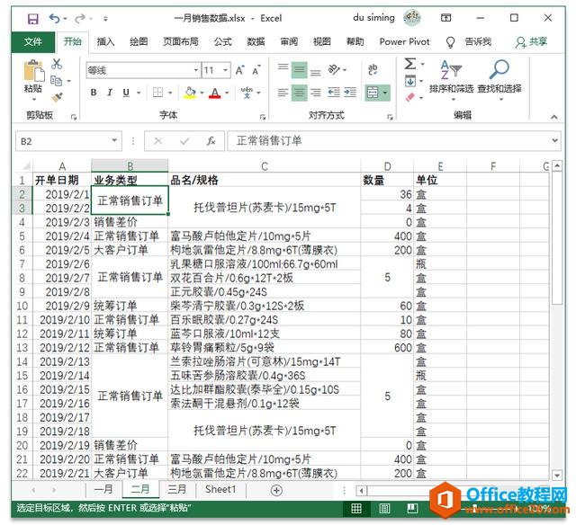Toggle underline formatting
The image size is (576, 525).
click(126, 93)
